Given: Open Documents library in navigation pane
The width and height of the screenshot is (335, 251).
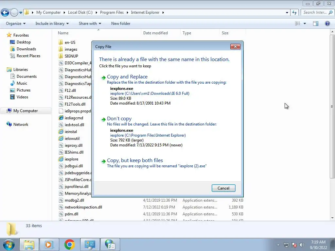Looking at the screenshot, I should pos(27,76).
